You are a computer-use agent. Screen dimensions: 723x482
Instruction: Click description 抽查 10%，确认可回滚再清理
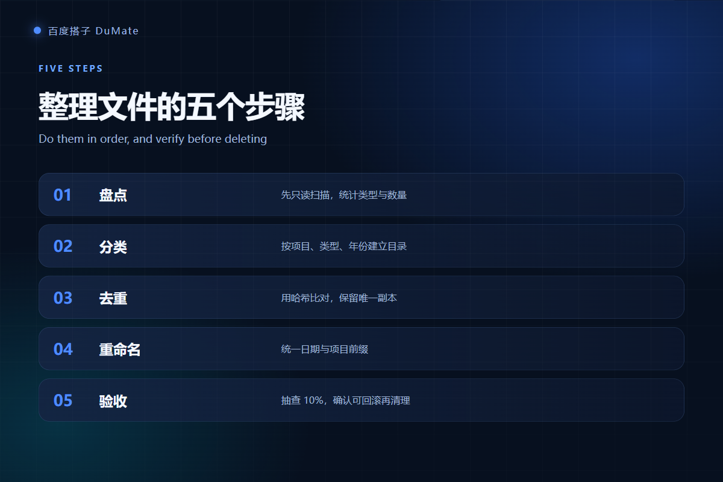[346, 400]
